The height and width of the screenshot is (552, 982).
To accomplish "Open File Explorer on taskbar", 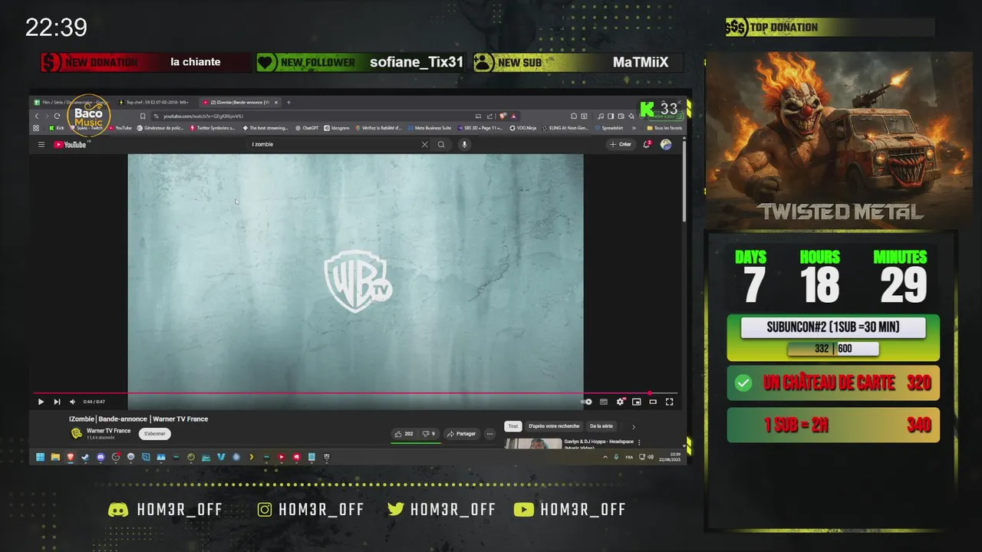I will click(55, 457).
